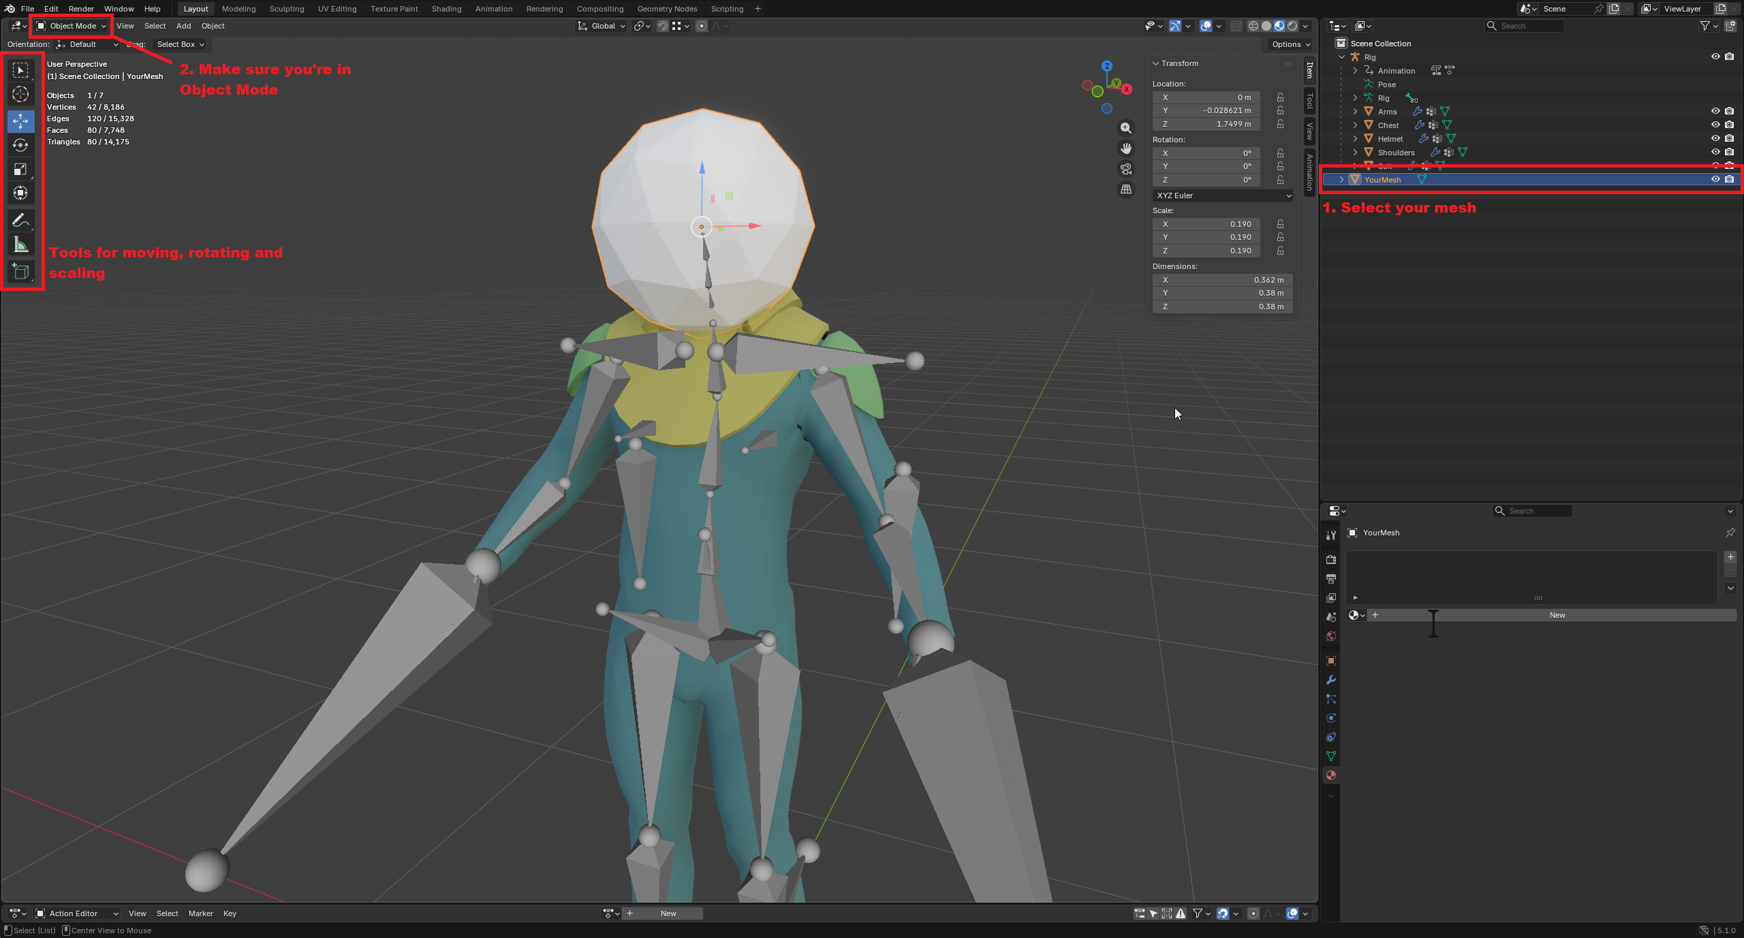Image resolution: width=1744 pixels, height=938 pixels.
Task: Expand the Arms item in outliner
Action: [1355, 111]
